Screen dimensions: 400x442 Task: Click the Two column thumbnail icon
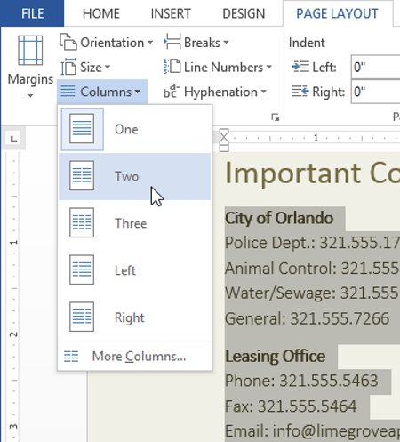click(x=82, y=176)
